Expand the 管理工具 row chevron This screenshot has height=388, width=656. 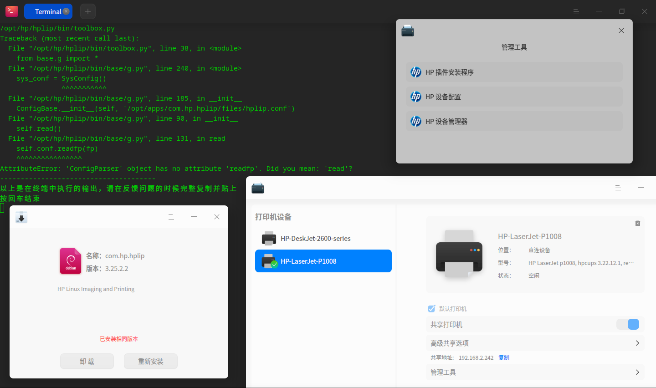pos(637,372)
